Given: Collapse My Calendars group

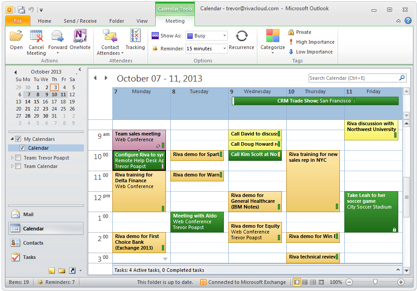Looking at the screenshot, I should coord(12,139).
